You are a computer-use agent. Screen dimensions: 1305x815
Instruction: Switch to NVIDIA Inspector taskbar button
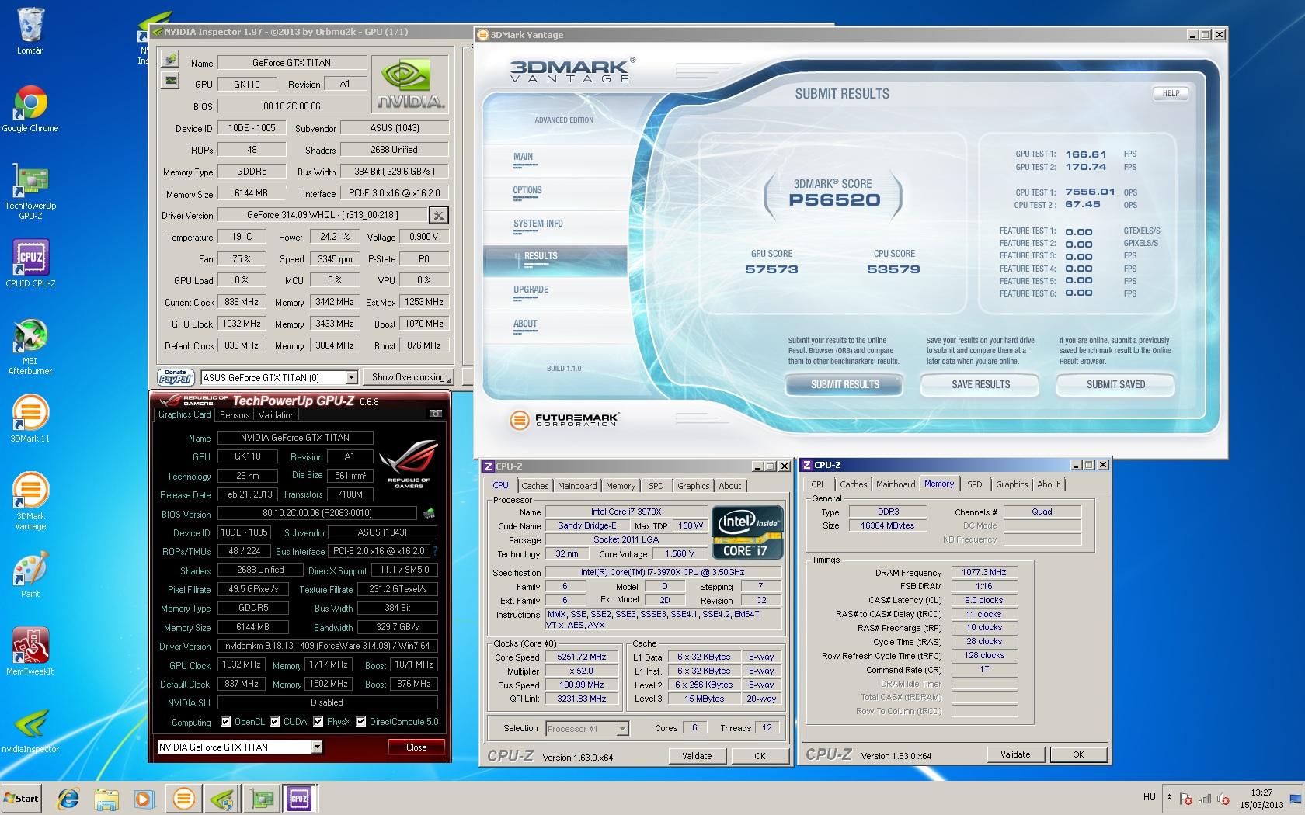(x=223, y=798)
